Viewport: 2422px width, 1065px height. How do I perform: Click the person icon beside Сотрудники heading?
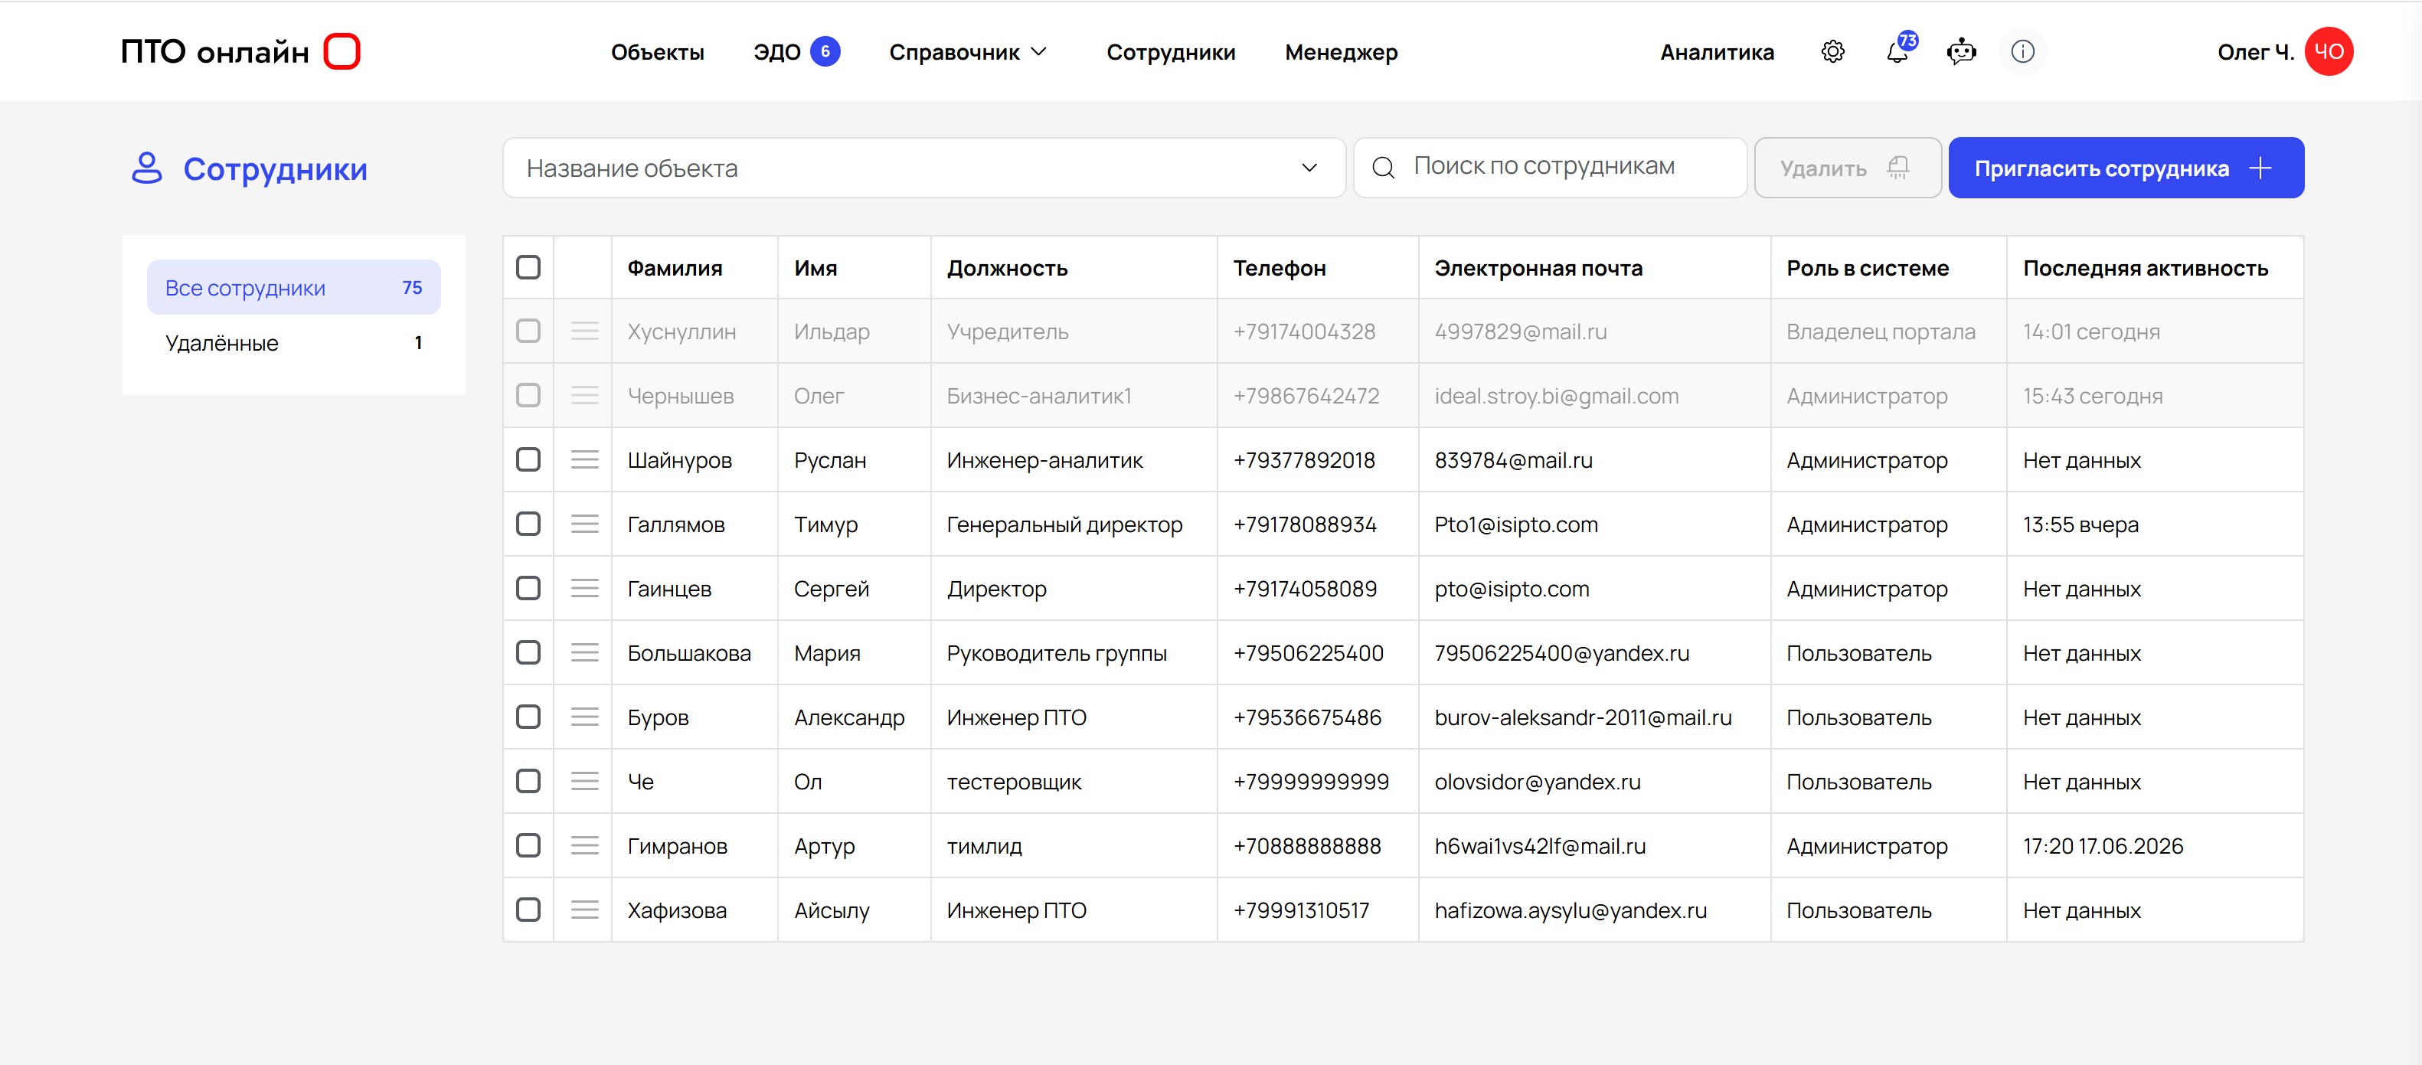(x=147, y=168)
